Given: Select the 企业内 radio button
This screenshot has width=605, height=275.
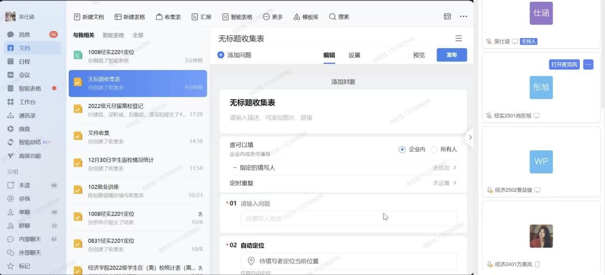Looking at the screenshot, I should click(402, 149).
